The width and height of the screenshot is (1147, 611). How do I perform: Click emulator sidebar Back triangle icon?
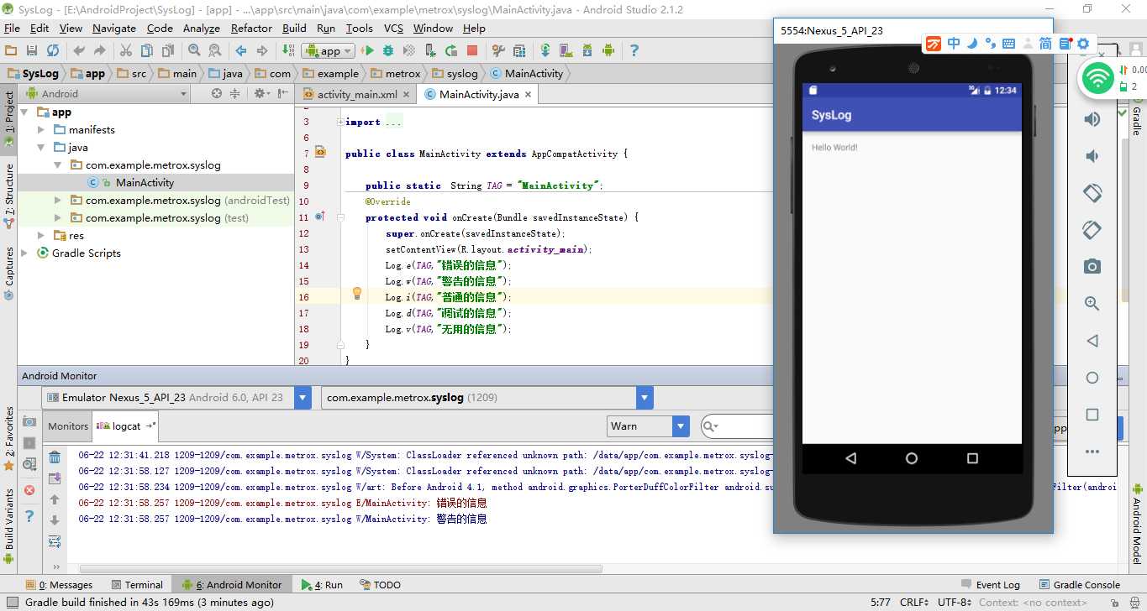pos(1092,341)
